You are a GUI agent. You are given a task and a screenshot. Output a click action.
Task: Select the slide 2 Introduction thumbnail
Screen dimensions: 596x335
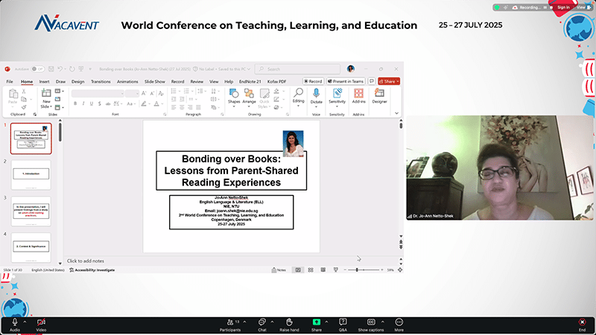[x=31, y=173]
